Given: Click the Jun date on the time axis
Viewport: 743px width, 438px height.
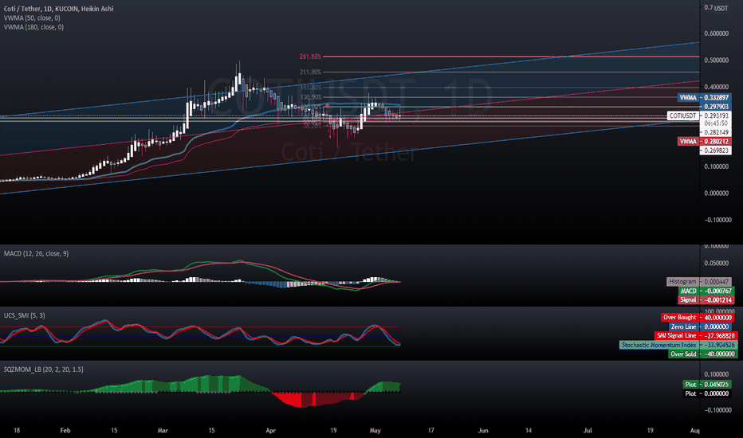Looking at the screenshot, I should 483,430.
